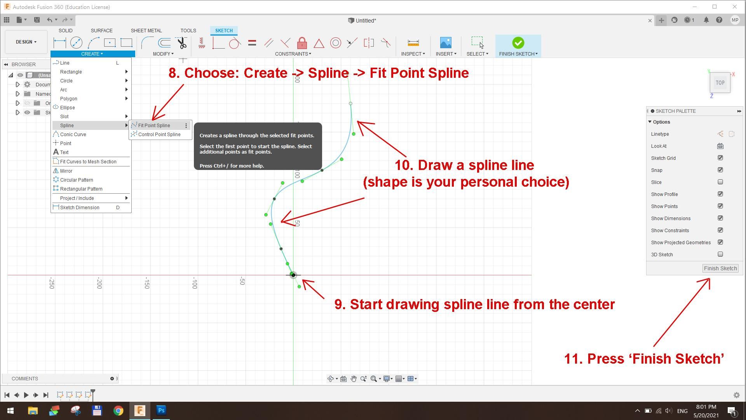This screenshot has height=420, width=746.
Task: Enable the Slice checkbox
Action: (x=720, y=182)
